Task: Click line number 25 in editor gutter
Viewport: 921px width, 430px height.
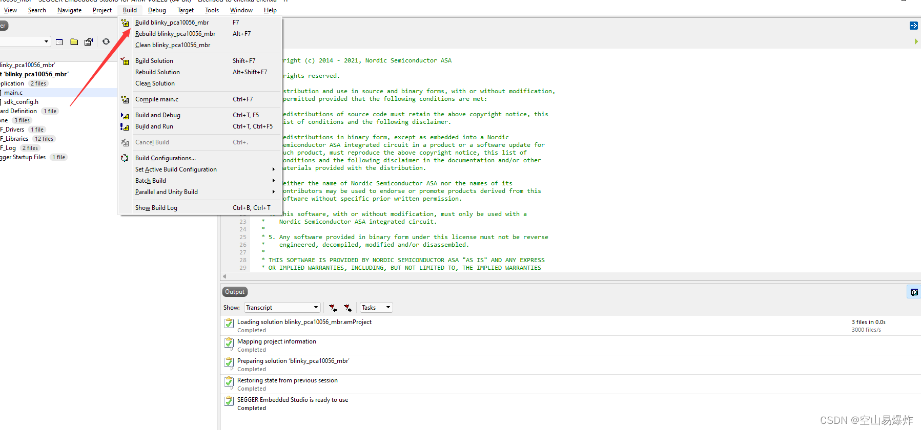Action: (243, 237)
